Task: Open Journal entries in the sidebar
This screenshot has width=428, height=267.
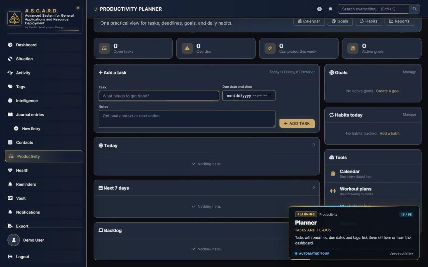Action: pos(44,114)
